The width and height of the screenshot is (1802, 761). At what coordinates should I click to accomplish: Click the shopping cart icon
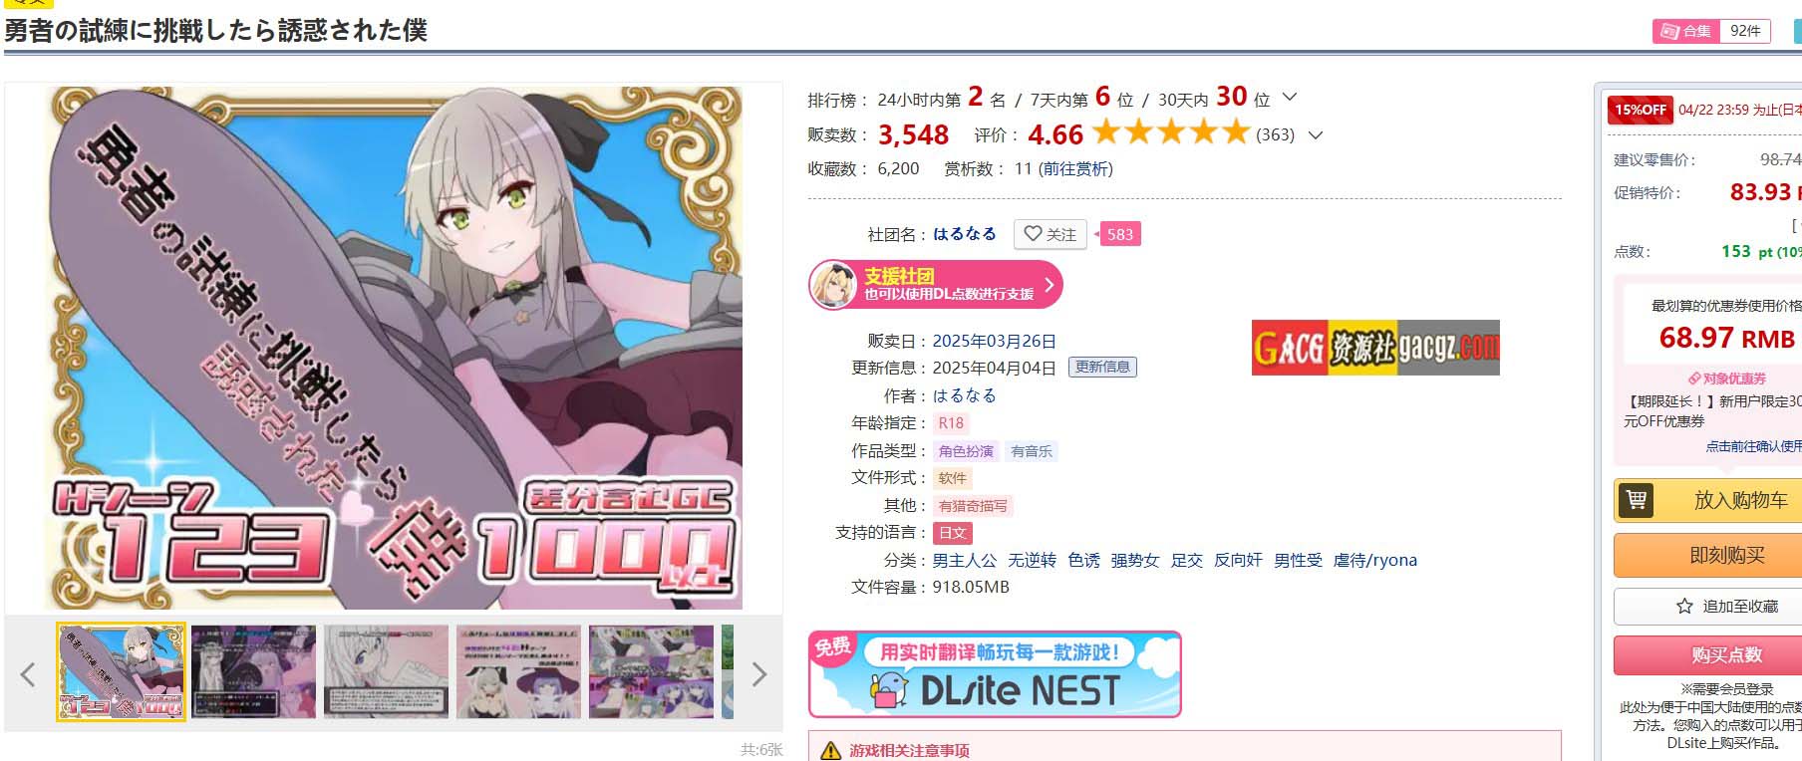coord(1636,499)
